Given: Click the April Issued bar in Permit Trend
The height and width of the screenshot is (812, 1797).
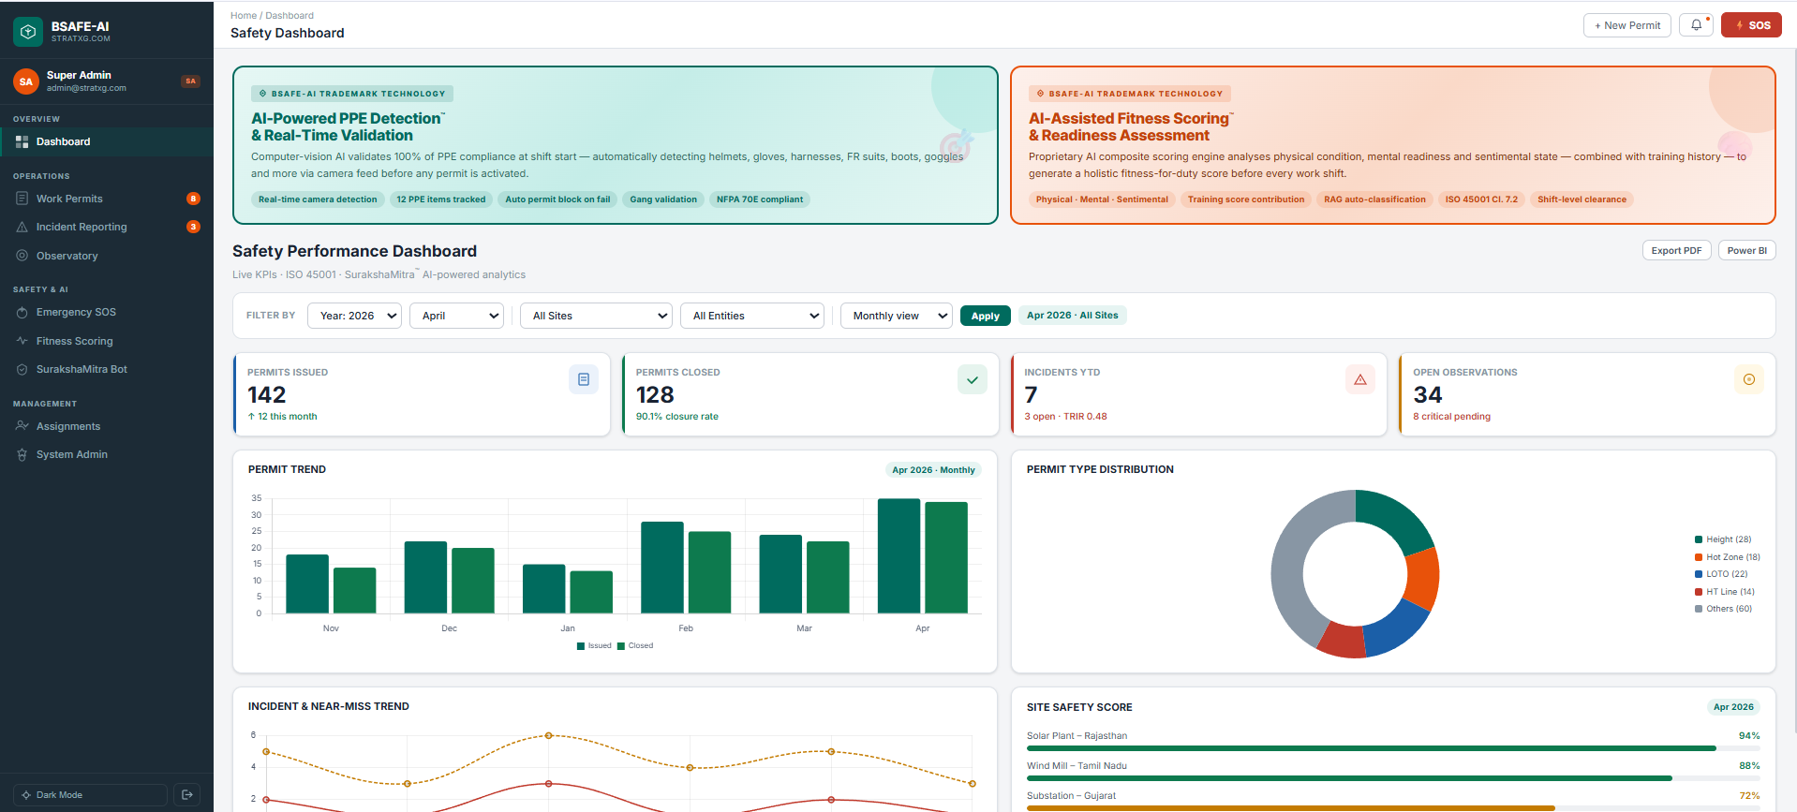Looking at the screenshot, I should click(898, 556).
